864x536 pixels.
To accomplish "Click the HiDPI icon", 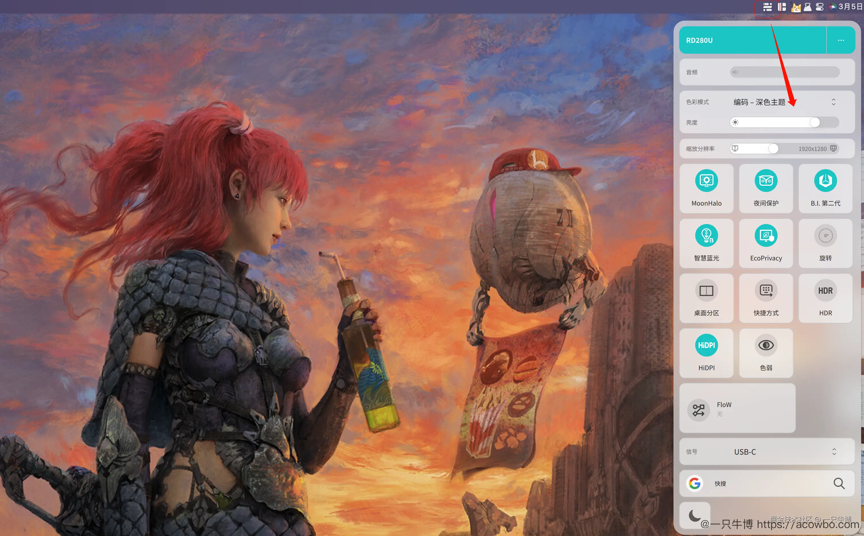I will pos(706,345).
